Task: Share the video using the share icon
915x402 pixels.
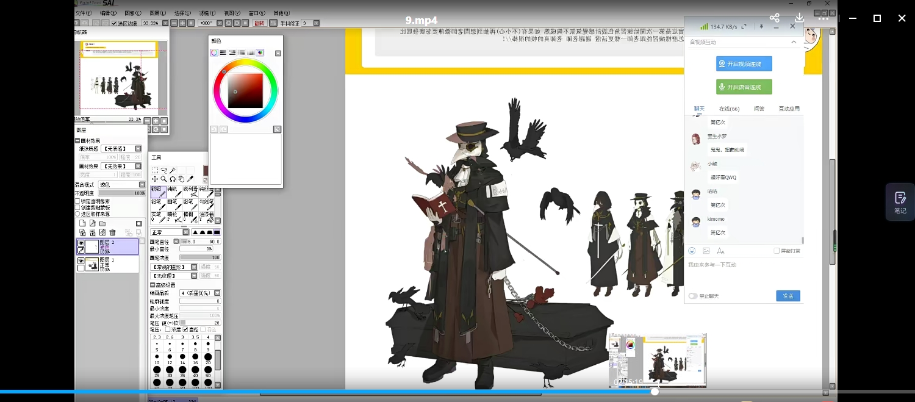Action: 775,18
